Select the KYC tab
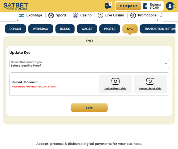Viewport: 178px width, 149px height. (x=130, y=29)
